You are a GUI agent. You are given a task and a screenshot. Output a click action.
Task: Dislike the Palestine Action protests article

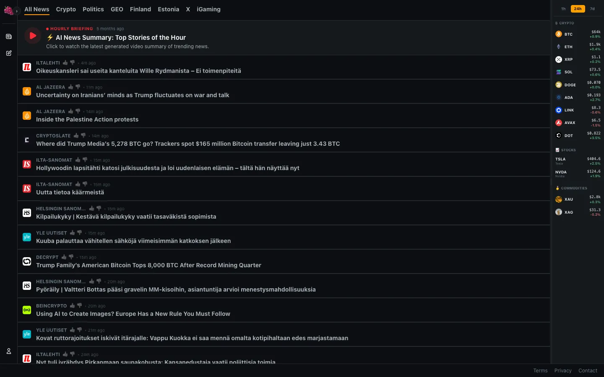[x=78, y=111]
